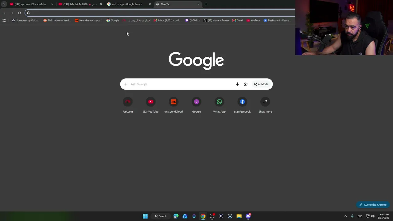Image resolution: width=393 pixels, height=221 pixels.
Task: Open the WhatsApp shortcut tile
Action: point(219,105)
